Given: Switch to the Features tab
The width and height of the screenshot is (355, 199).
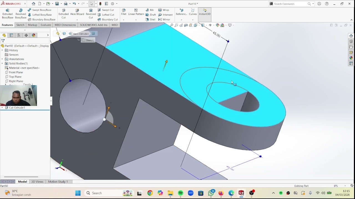Looking at the screenshot, I should 7,25.
